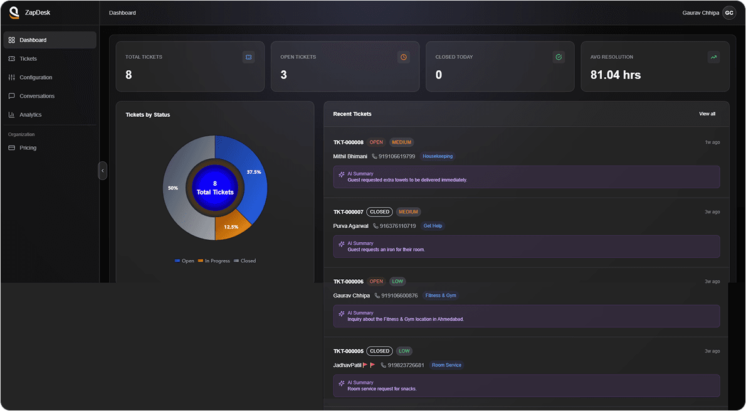Open the Housekeeping tag on TKT-000008
The width and height of the screenshot is (746, 411).
(x=437, y=156)
